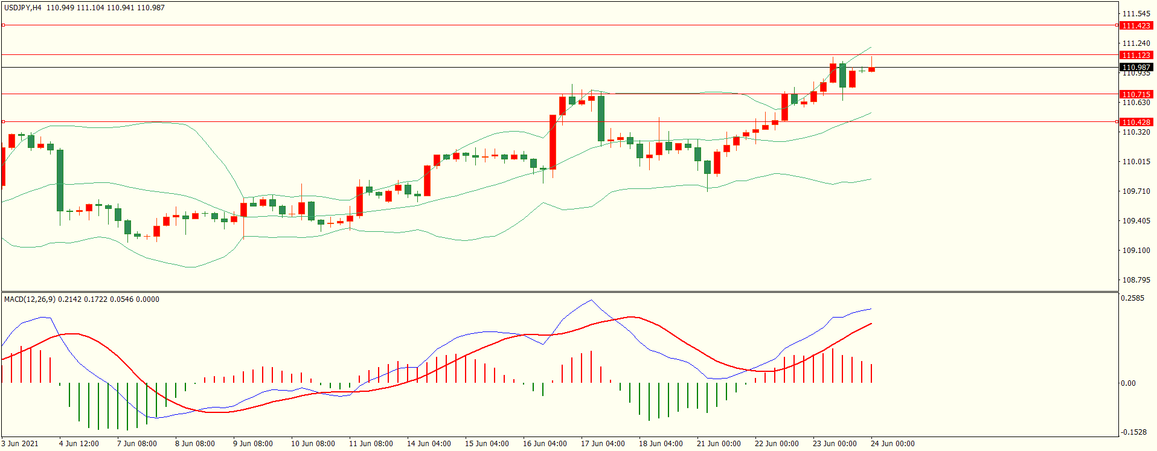
Task: Select the big green candle on 17 Jun
Action: [601, 118]
